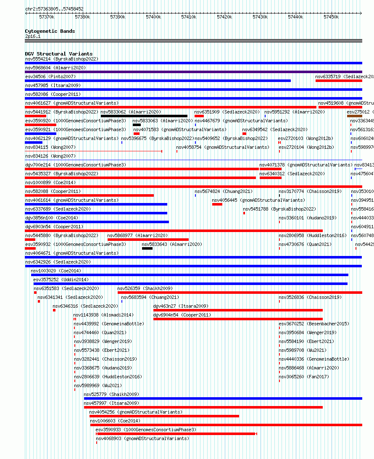Open nsv457985 (Itsara2009) entry
374x459 pixels.
(x=53, y=85)
